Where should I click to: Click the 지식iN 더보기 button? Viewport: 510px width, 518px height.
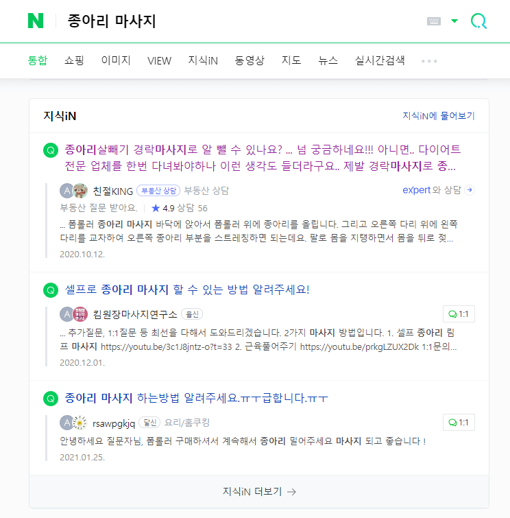(259, 491)
